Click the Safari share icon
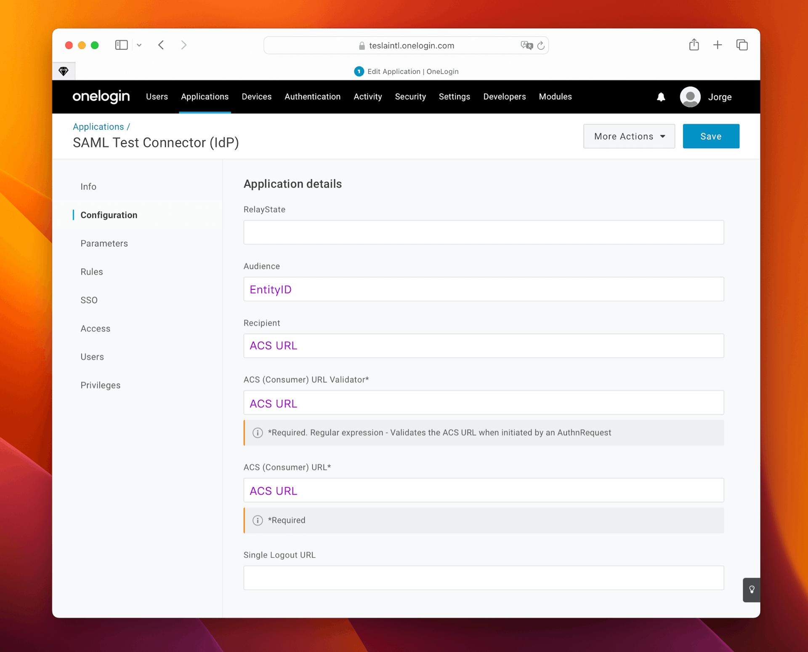The height and width of the screenshot is (652, 808). (694, 45)
